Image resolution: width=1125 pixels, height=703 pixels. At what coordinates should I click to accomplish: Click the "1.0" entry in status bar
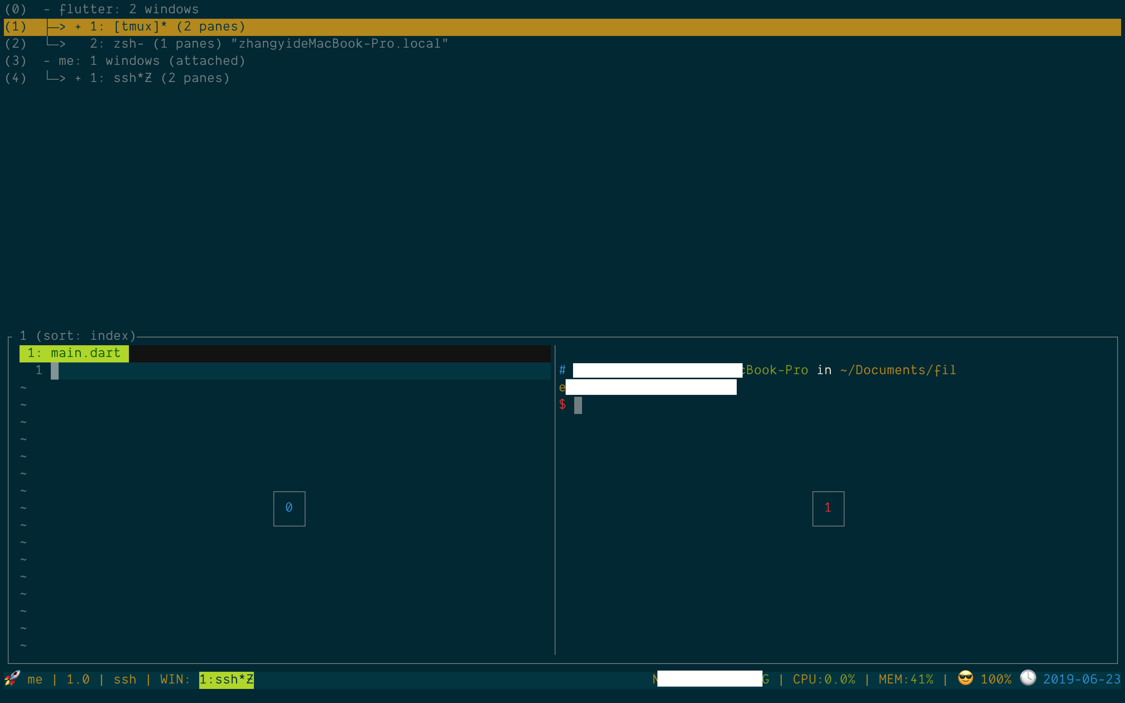(78, 680)
